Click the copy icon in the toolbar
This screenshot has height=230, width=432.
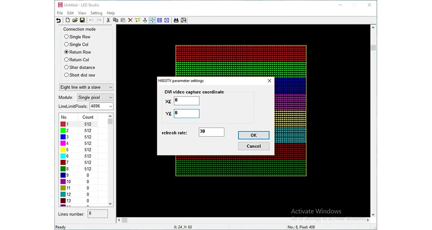[x=116, y=20]
